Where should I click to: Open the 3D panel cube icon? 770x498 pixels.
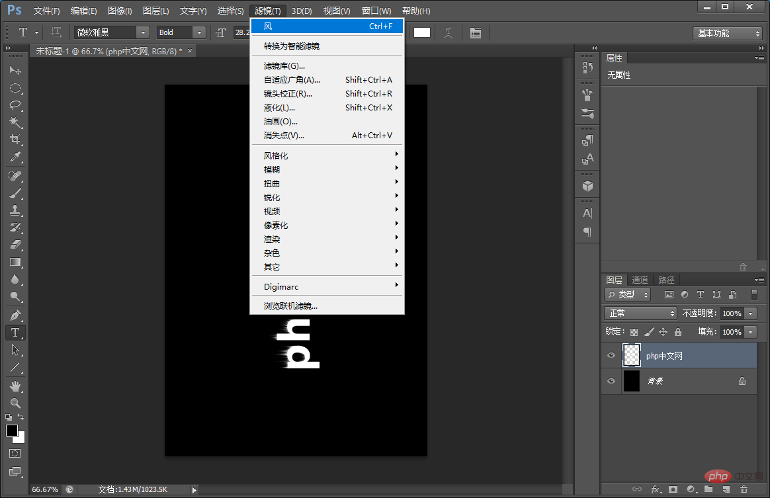[x=587, y=186]
